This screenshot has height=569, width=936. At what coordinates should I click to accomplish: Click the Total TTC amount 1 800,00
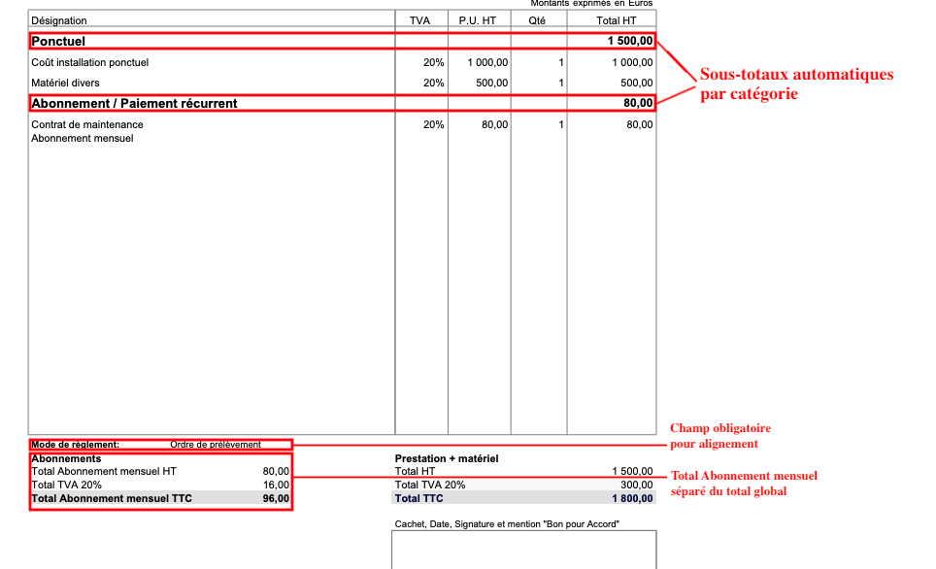coord(632,498)
